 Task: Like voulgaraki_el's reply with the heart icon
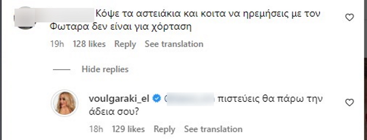pos(349,102)
